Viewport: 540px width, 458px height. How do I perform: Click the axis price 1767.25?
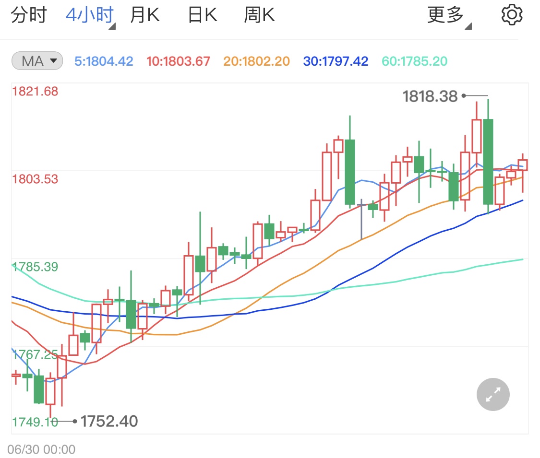coord(35,354)
